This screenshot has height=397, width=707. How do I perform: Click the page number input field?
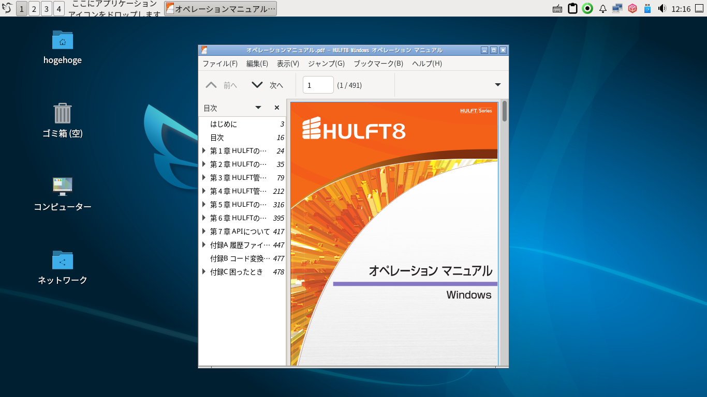coord(318,85)
